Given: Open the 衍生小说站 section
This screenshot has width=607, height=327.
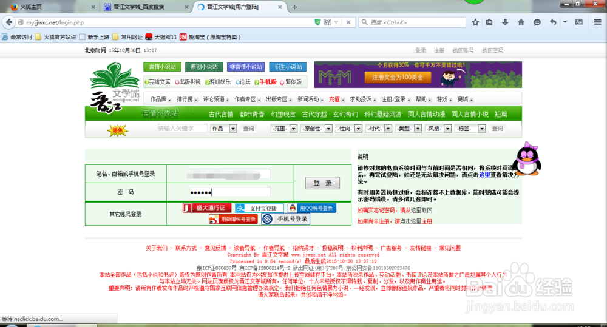Looking at the screenshot, I should 288,67.
